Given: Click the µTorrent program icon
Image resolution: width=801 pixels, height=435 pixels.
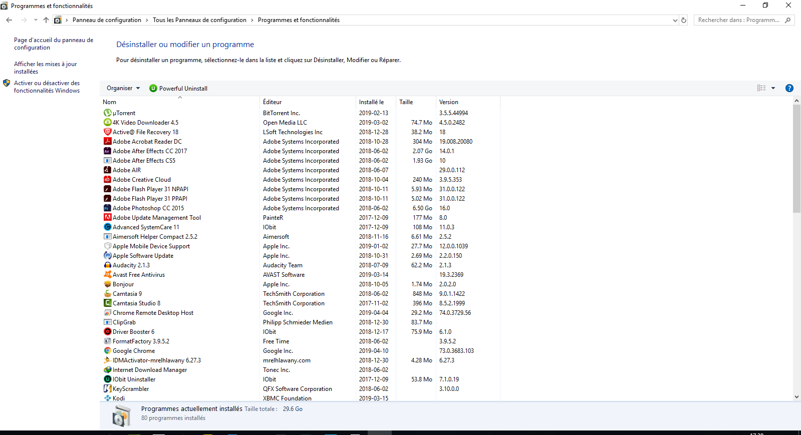Looking at the screenshot, I should point(107,113).
